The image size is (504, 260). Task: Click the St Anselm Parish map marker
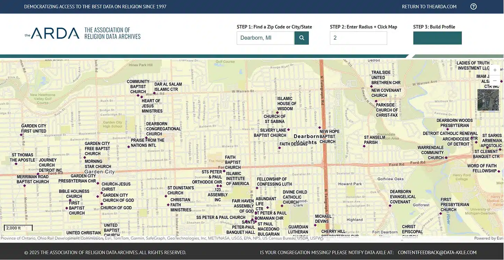click(364, 146)
